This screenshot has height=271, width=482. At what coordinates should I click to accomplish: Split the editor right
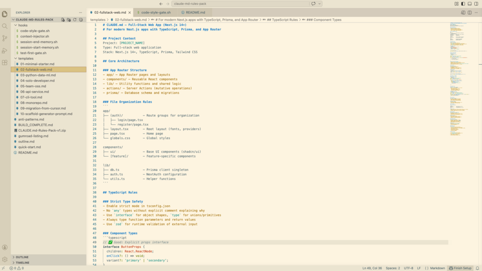(x=470, y=12)
